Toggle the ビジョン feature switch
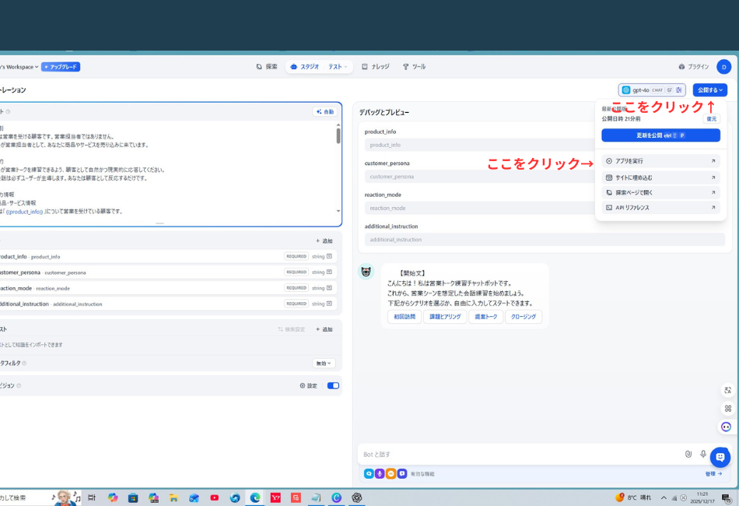Viewport: 739px width, 506px height. (x=333, y=385)
